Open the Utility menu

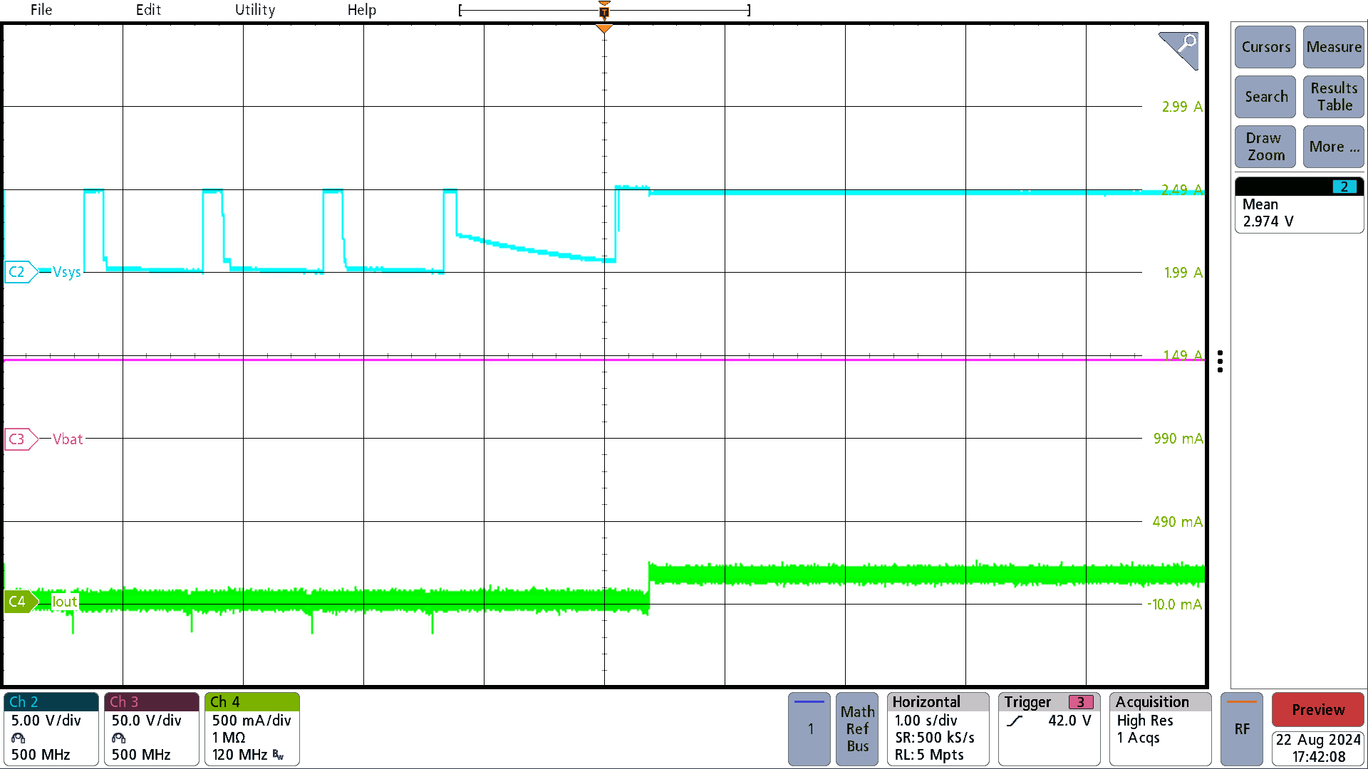point(254,10)
